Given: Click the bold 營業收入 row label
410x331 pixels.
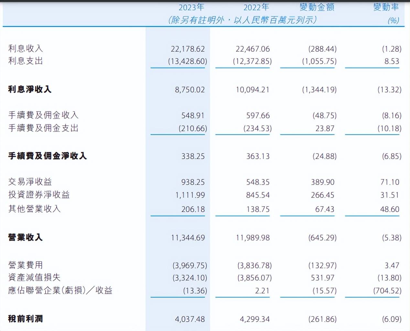Looking at the screenshot, I should coord(25,237).
